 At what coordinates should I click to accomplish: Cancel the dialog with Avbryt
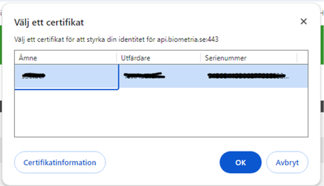287,162
